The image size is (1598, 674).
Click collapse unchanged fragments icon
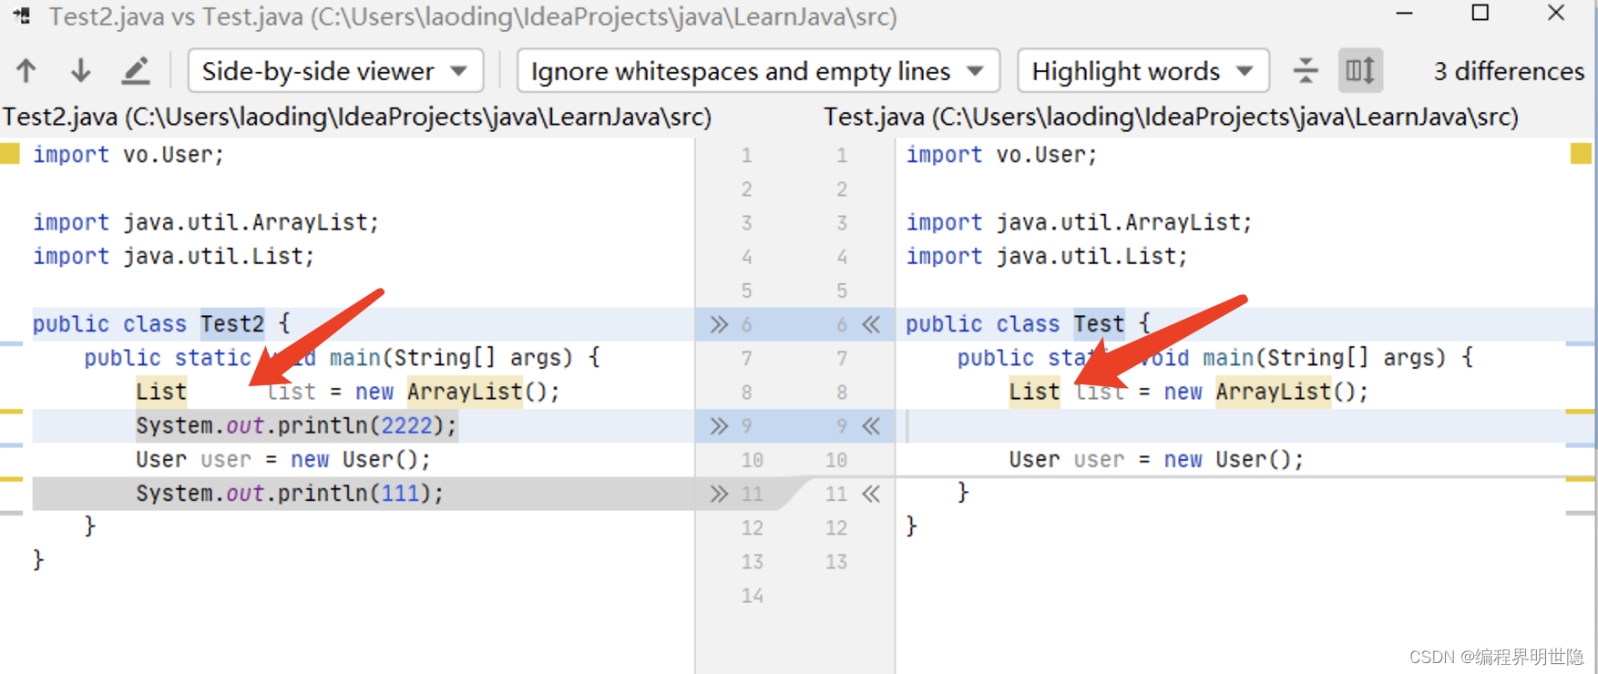point(1306,71)
